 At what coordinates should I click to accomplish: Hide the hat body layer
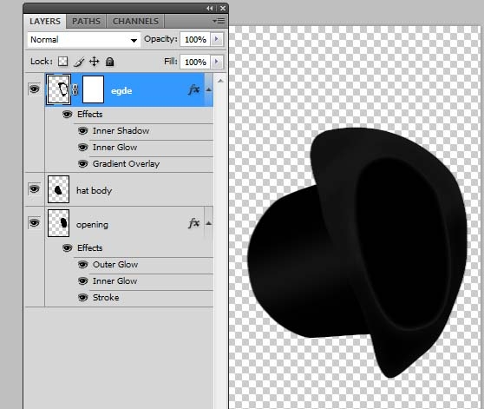click(x=35, y=188)
